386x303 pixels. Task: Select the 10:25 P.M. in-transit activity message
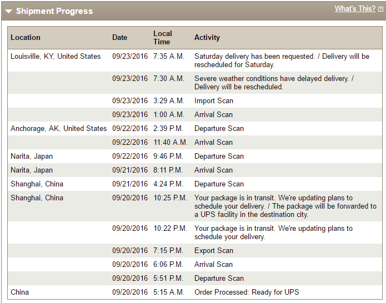(x=285, y=206)
